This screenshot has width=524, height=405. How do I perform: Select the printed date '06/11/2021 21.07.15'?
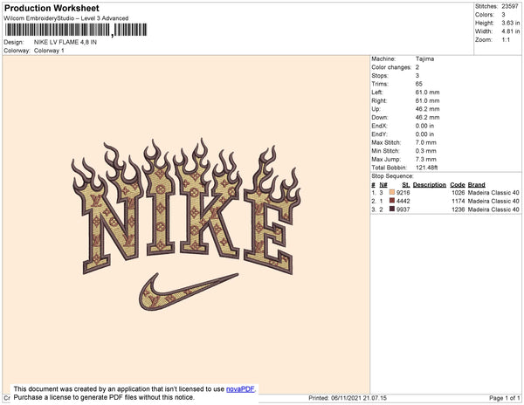[x=359, y=398]
